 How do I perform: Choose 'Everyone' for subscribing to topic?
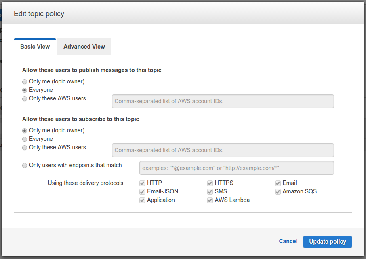click(x=25, y=139)
